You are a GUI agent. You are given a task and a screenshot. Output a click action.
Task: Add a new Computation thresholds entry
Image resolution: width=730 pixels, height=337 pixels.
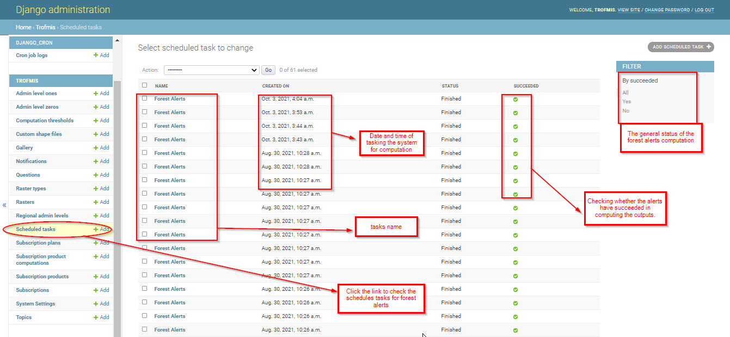point(101,121)
